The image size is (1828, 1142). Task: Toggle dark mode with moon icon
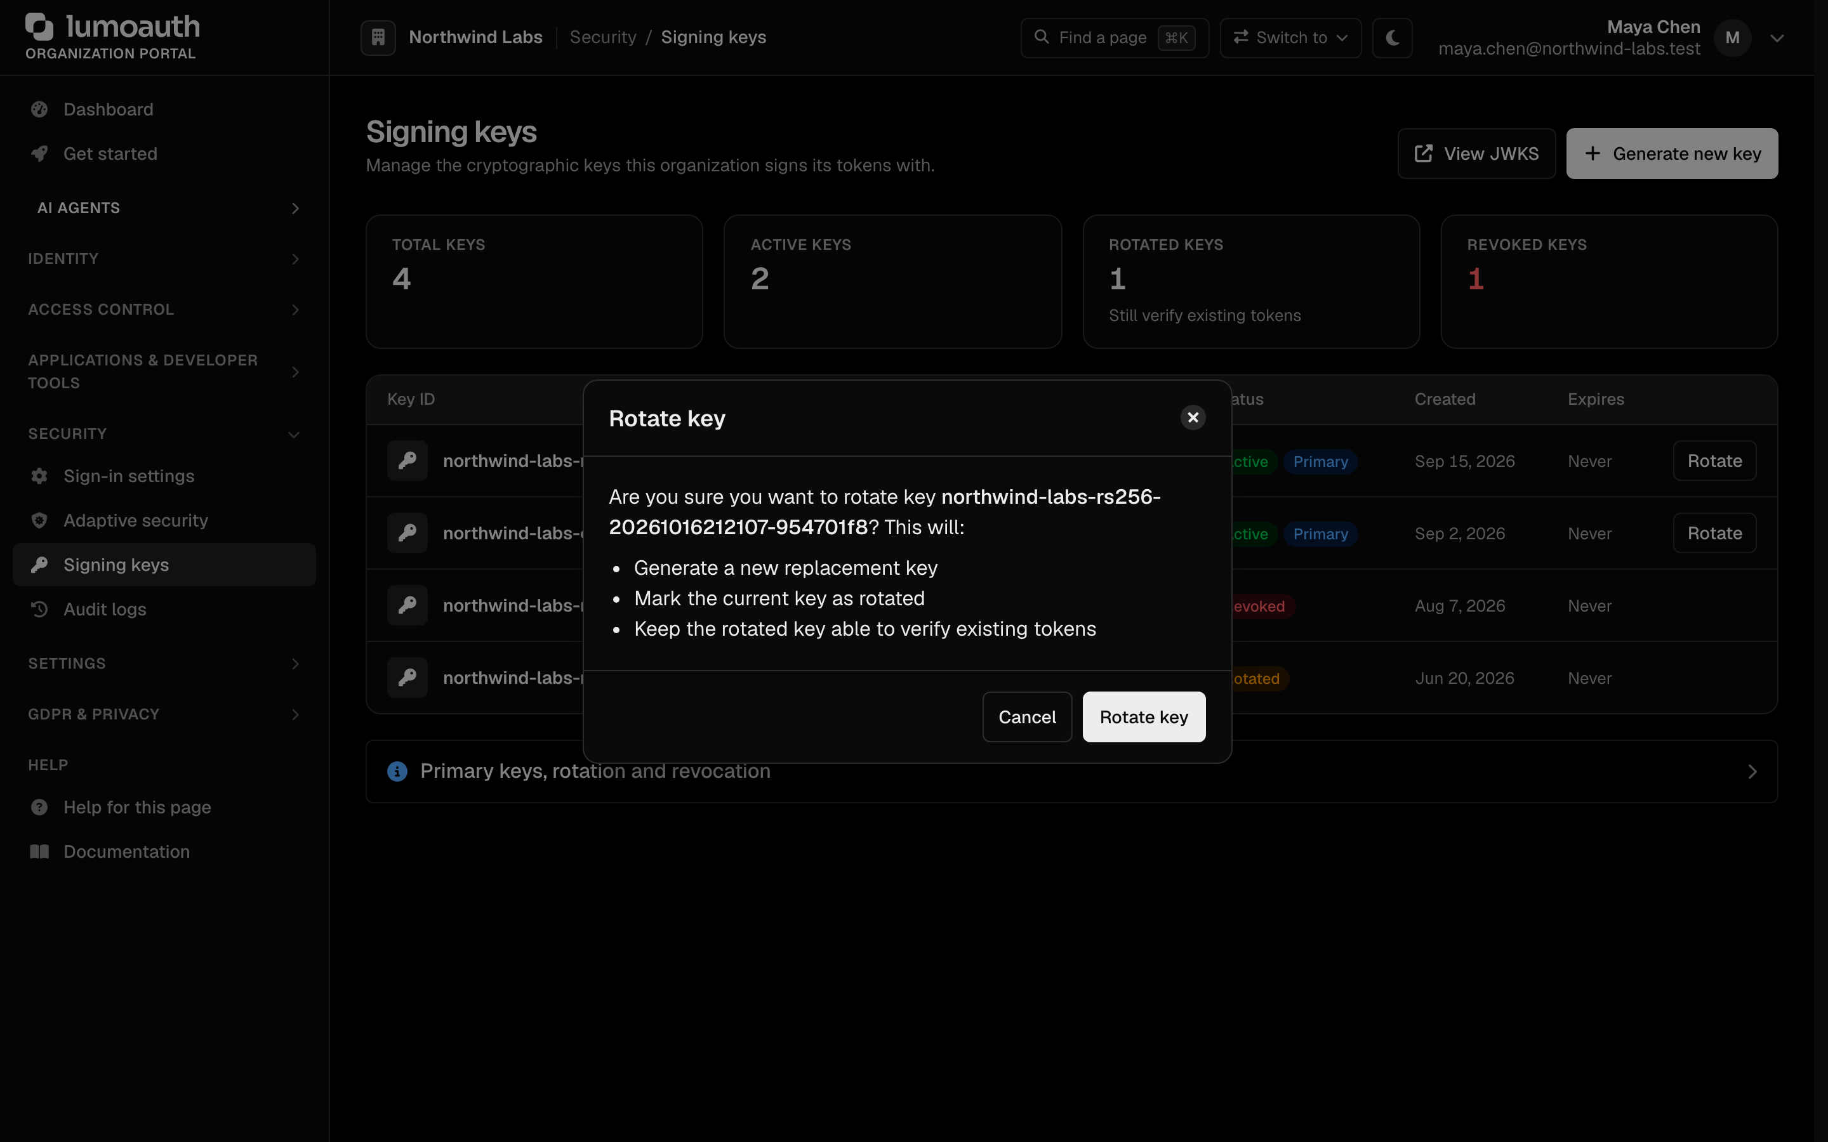[x=1392, y=38]
